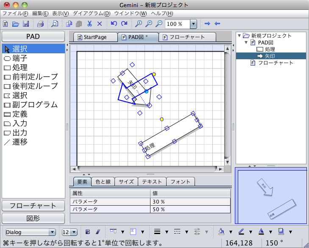
Task: Click the line color pencil icon
Action: click(x=241, y=231)
